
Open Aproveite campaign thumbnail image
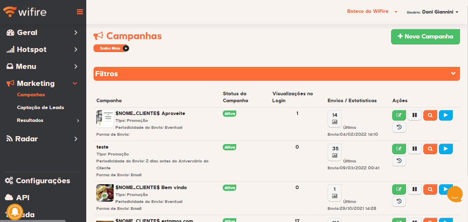(105, 119)
